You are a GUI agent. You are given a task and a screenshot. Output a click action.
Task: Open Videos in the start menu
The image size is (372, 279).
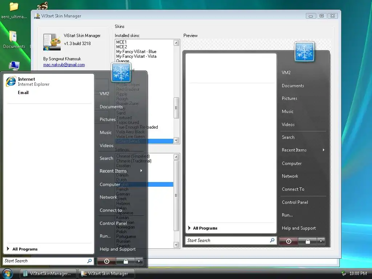pyautogui.click(x=106, y=145)
